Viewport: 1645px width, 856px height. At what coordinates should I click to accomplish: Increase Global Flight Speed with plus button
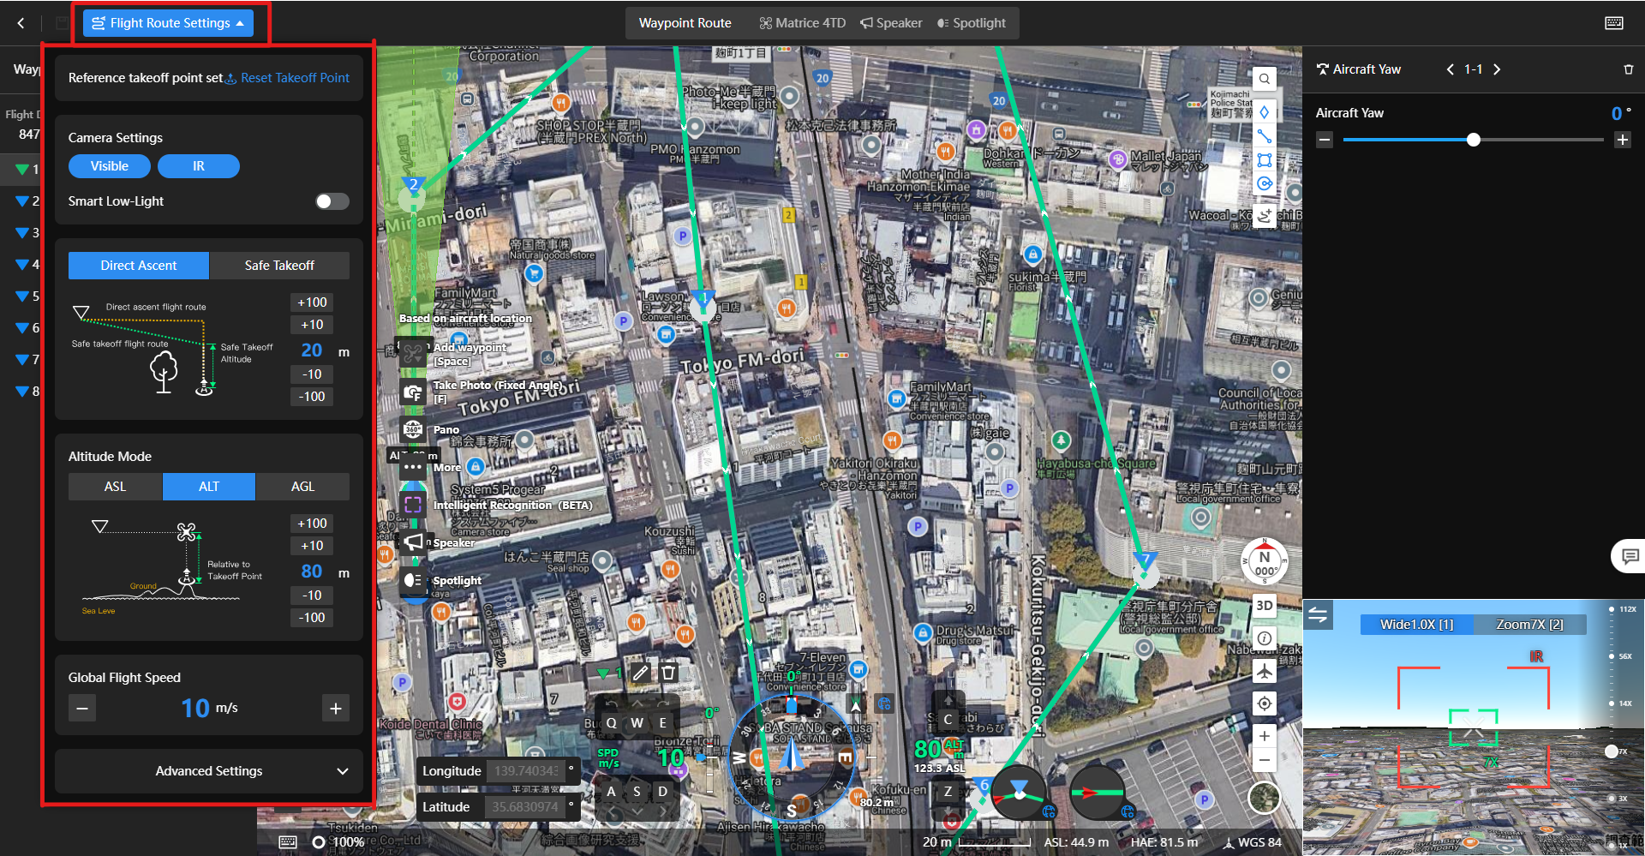[x=336, y=709]
